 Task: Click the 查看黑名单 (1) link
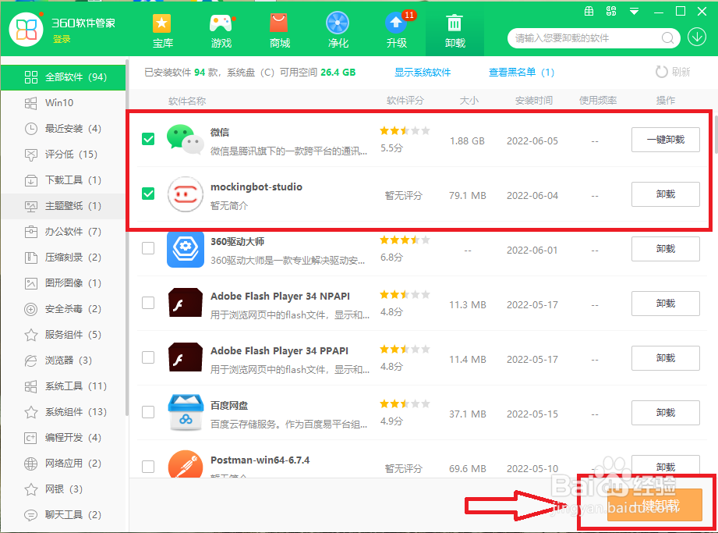(521, 73)
